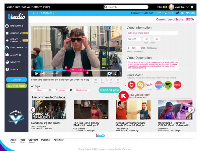
Task: Open Analytics in the sidebar
Action: [x=16, y=55]
